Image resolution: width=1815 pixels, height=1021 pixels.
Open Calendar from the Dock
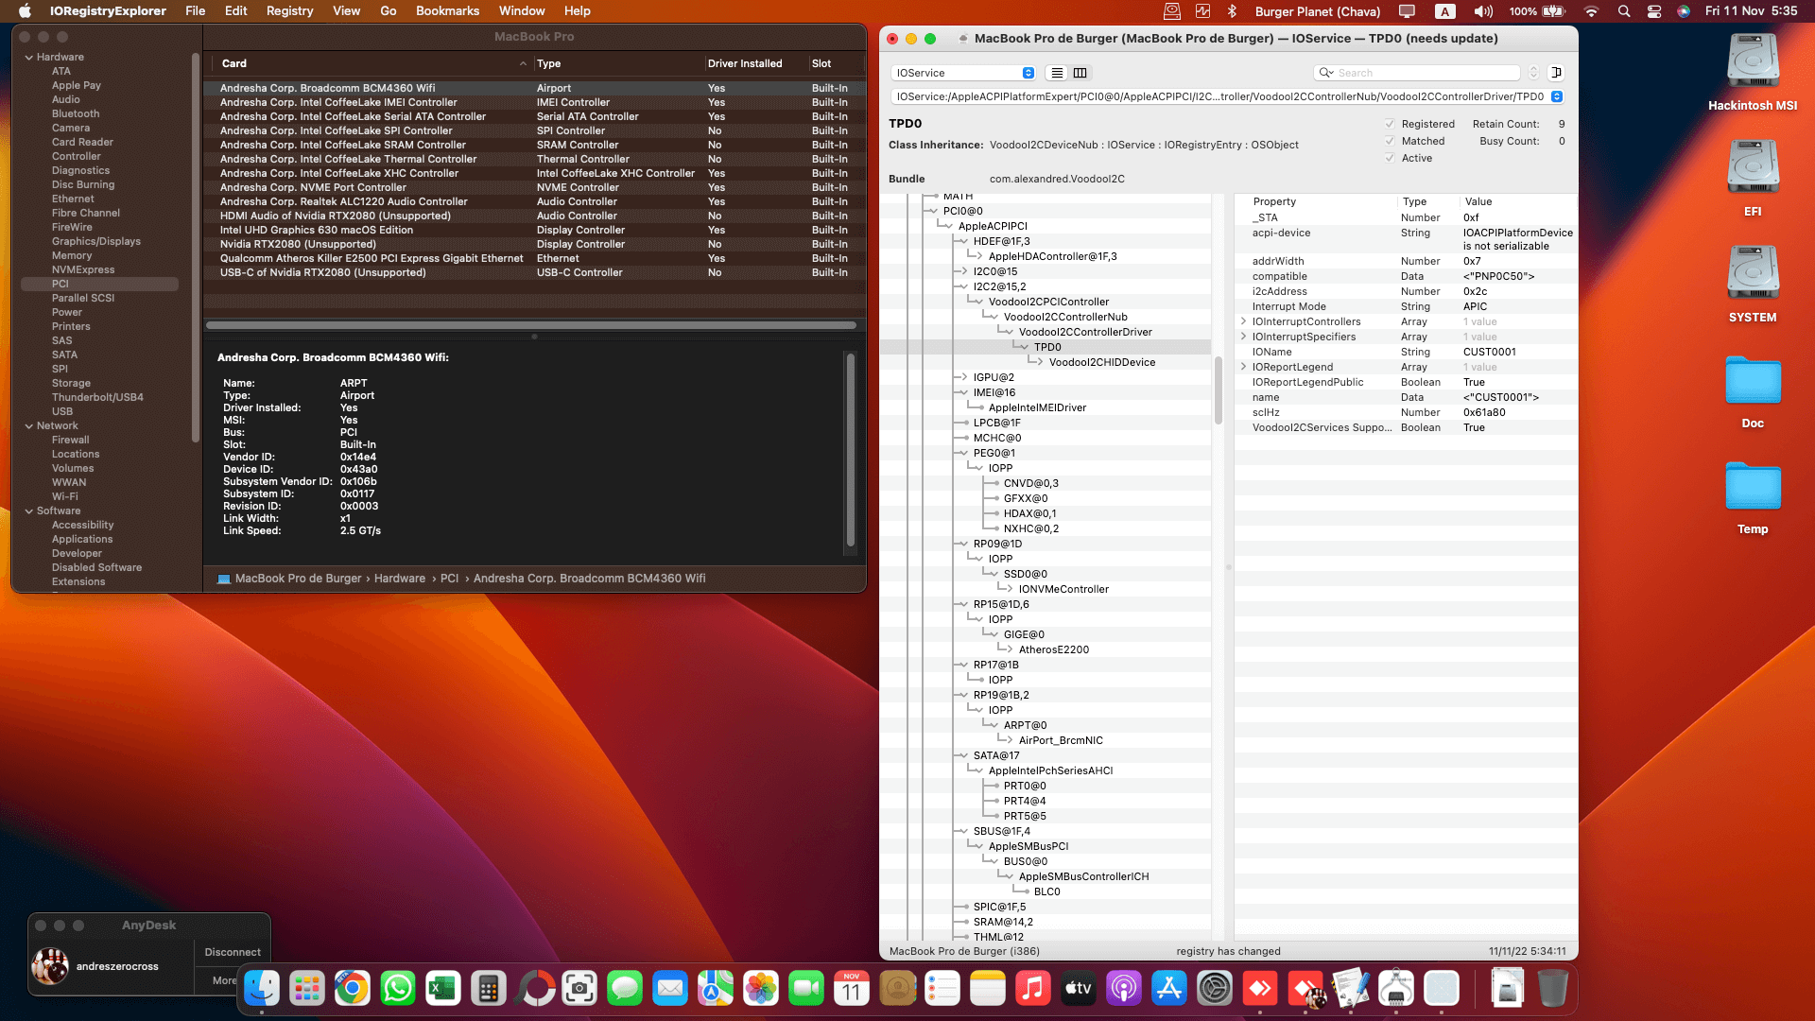pyautogui.click(x=852, y=989)
